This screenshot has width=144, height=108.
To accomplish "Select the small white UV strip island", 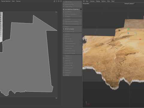I will 1,27.
